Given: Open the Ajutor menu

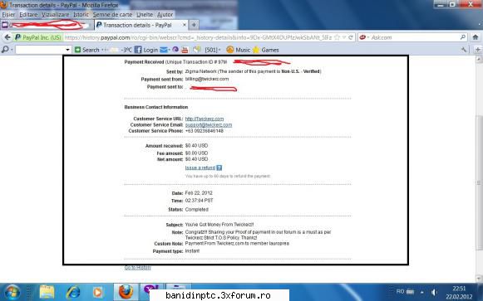Looking at the screenshot, I should pyautogui.click(x=165, y=15).
